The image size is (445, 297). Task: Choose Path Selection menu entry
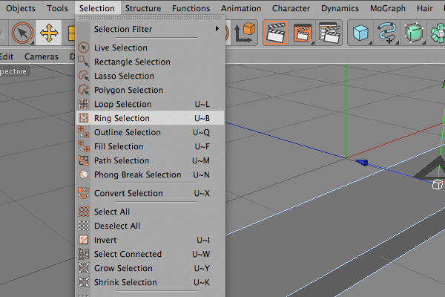click(151, 160)
